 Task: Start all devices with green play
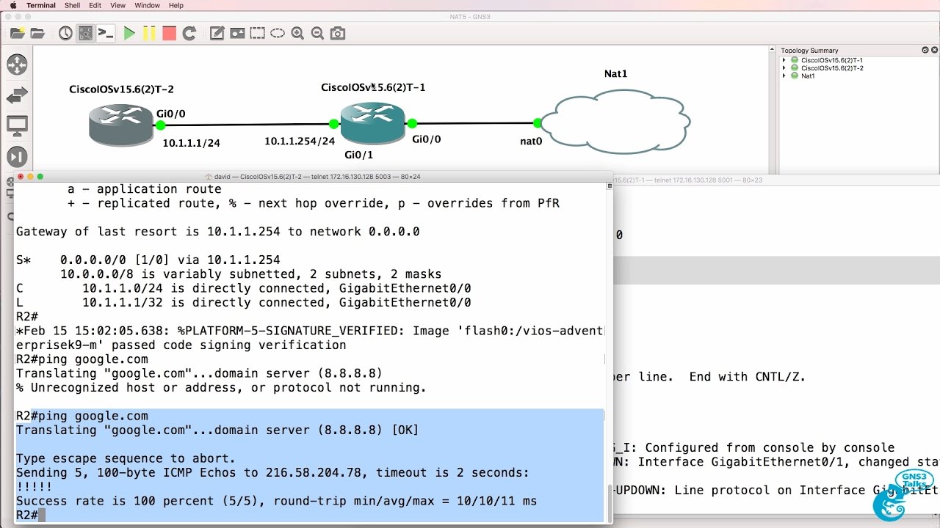[x=129, y=33]
